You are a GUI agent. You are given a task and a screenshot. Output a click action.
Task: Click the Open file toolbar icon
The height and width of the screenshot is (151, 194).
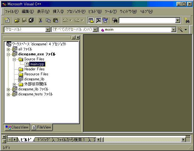point(17,20)
